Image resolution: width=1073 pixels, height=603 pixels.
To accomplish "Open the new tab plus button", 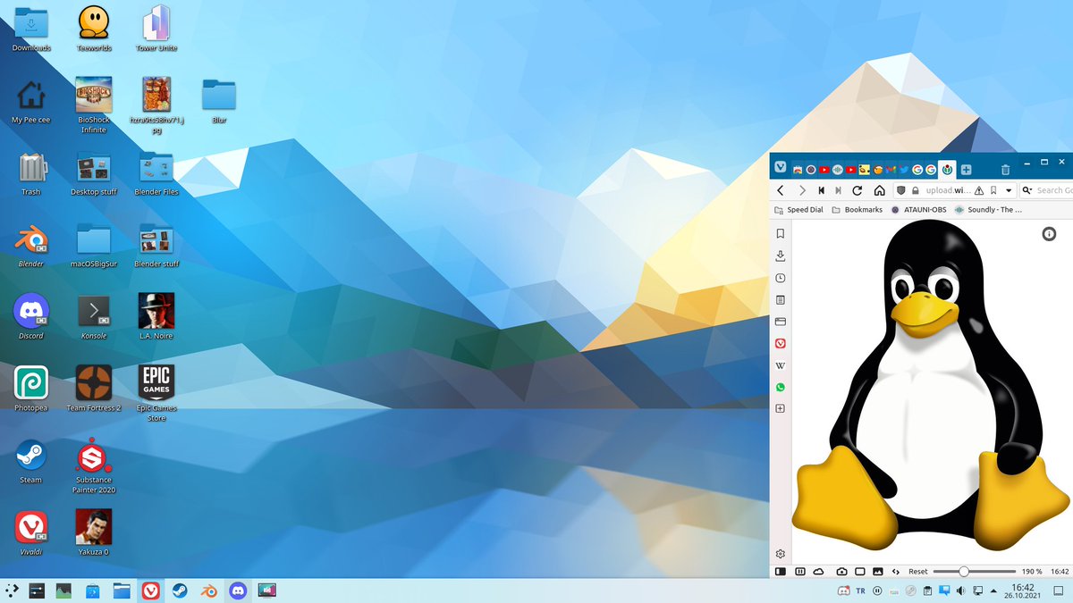I will (x=966, y=170).
